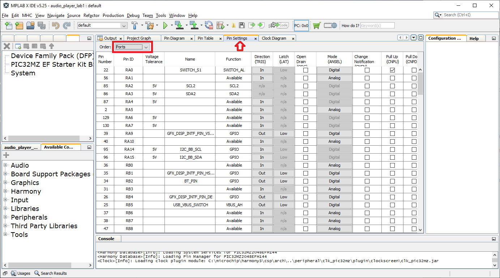Click the green Run Project arrow
Image resolution: width=500 pixels, height=278 pixels.
pyautogui.click(x=165, y=25)
